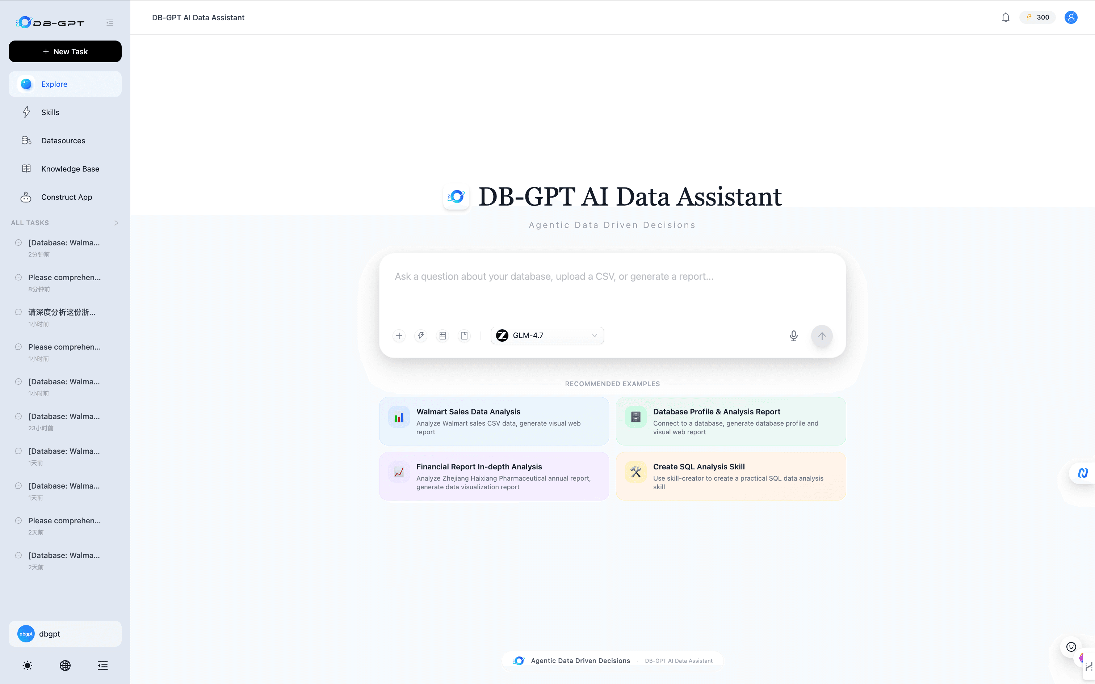Screen dimensions: 1095x684
Task: Select the Create SQL Analysis Skill example
Action: tap(730, 476)
